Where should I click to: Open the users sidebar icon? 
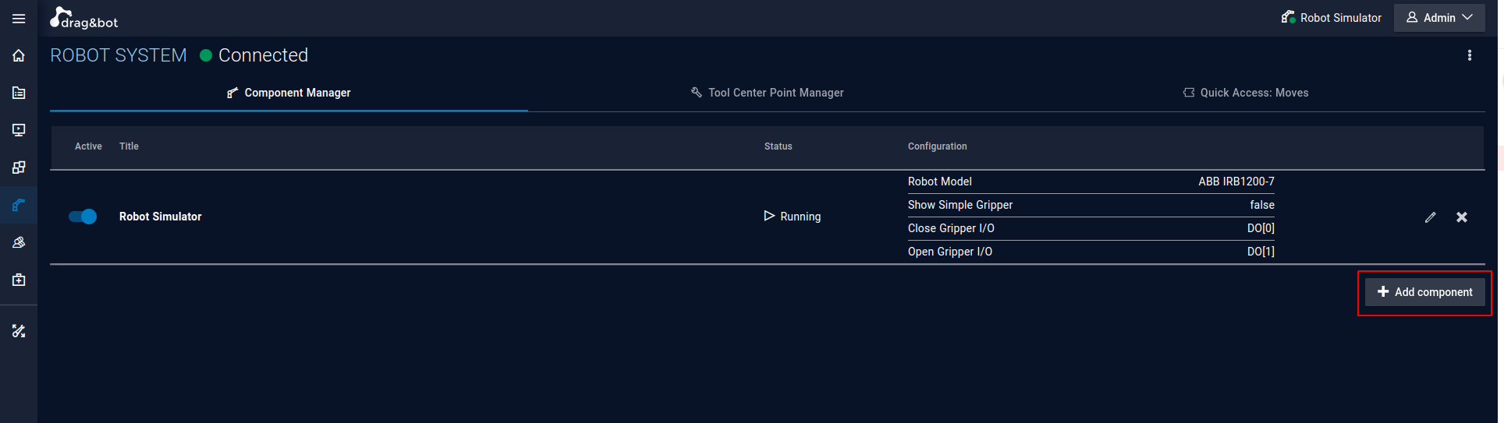pyautogui.click(x=19, y=242)
